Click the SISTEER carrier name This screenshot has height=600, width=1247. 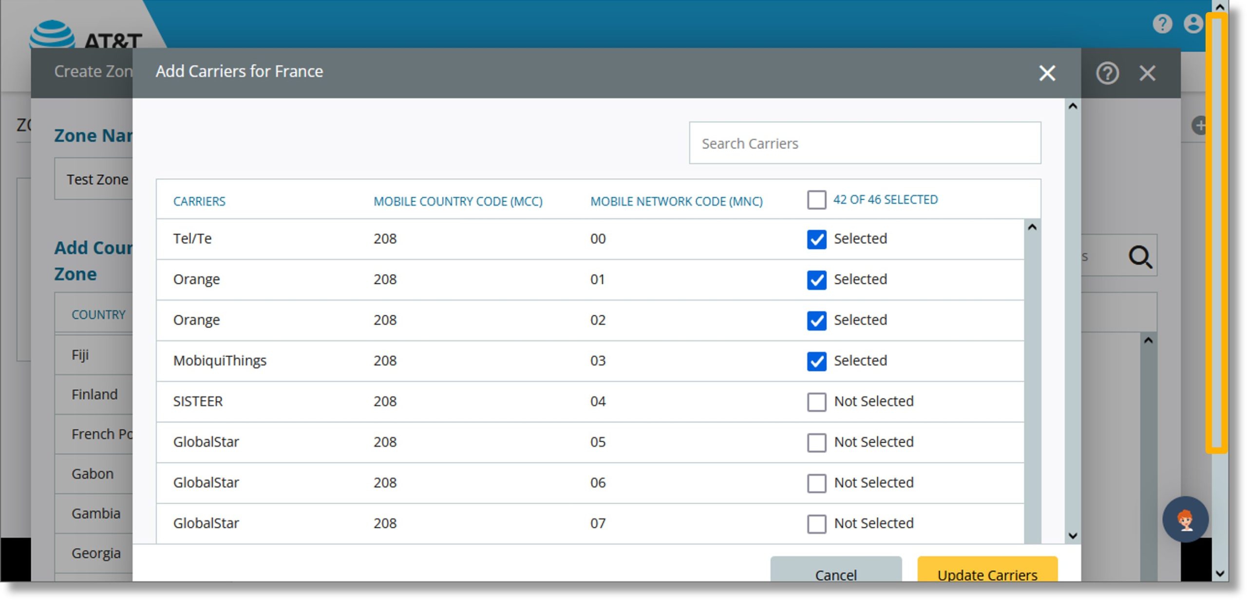[198, 401]
